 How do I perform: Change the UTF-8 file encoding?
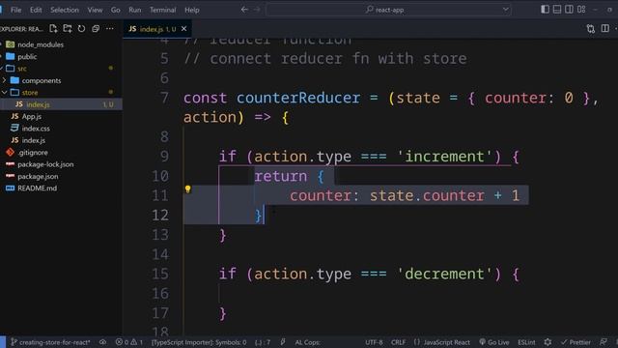[374, 342]
